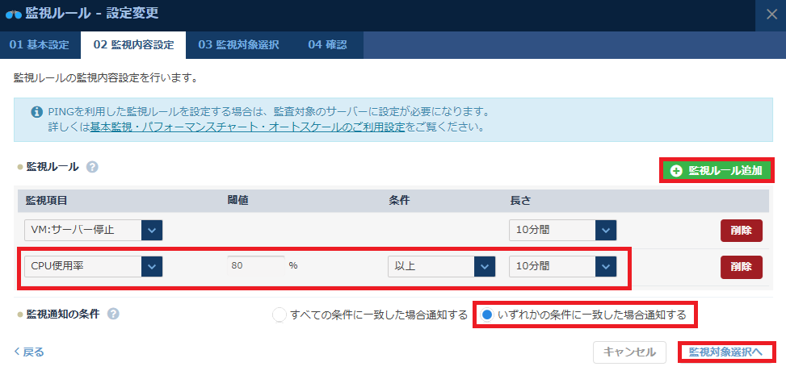Click the help icon beside 監視ルール heading
The height and width of the screenshot is (375, 786).
(x=93, y=167)
